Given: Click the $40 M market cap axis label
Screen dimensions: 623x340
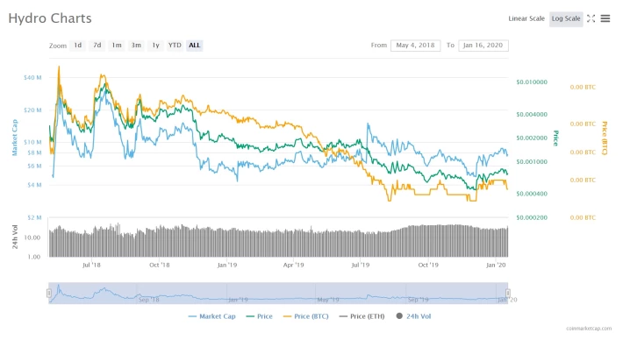Looking at the screenshot, I should pyautogui.click(x=32, y=78).
